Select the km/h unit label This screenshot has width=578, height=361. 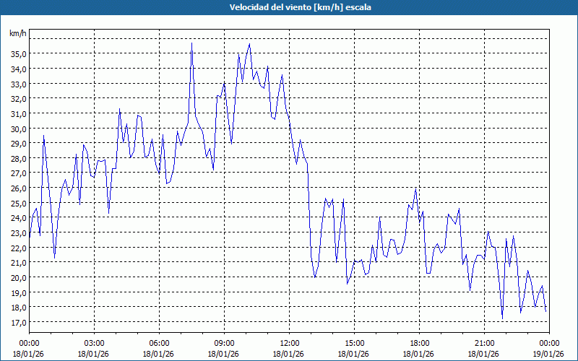[x=17, y=33]
